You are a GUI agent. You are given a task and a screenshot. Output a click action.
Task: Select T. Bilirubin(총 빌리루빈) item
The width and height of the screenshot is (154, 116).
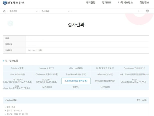pyautogui.click(x=76, y=81)
